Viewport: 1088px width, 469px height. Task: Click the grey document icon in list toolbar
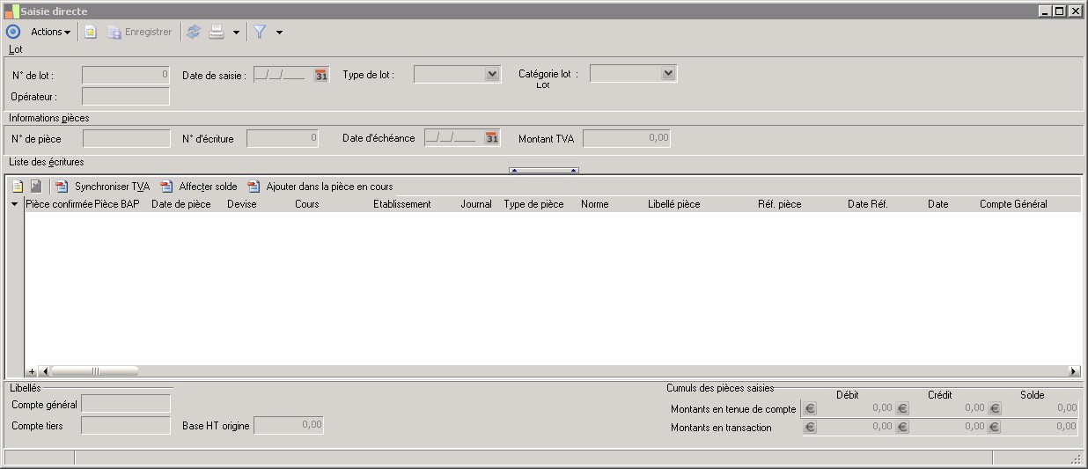(36, 187)
